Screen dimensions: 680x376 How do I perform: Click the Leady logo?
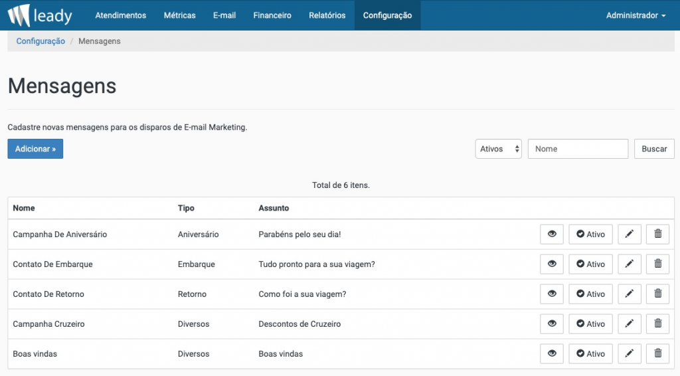(40, 15)
